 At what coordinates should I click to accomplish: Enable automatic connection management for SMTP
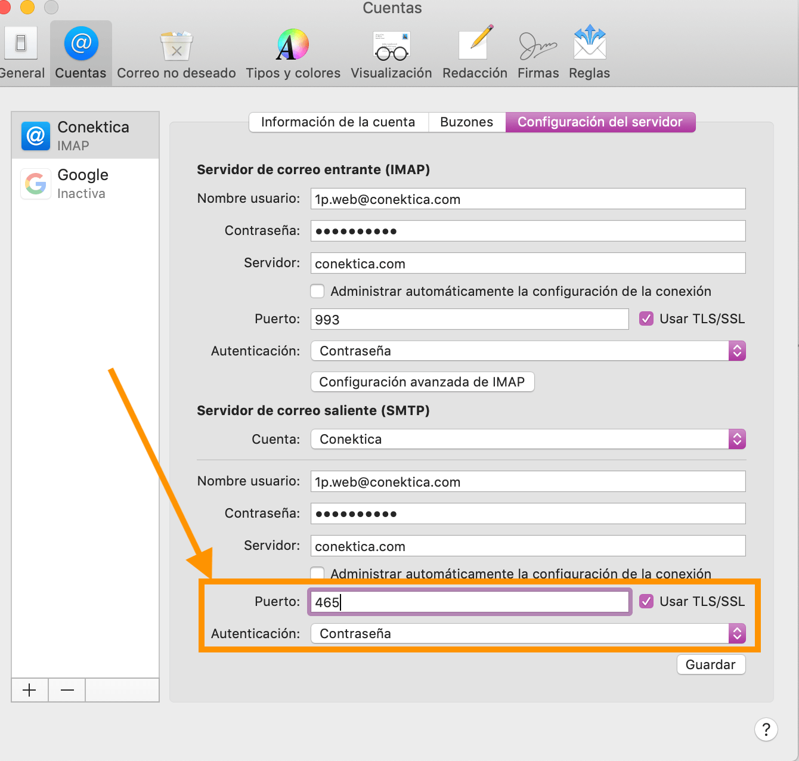(317, 573)
